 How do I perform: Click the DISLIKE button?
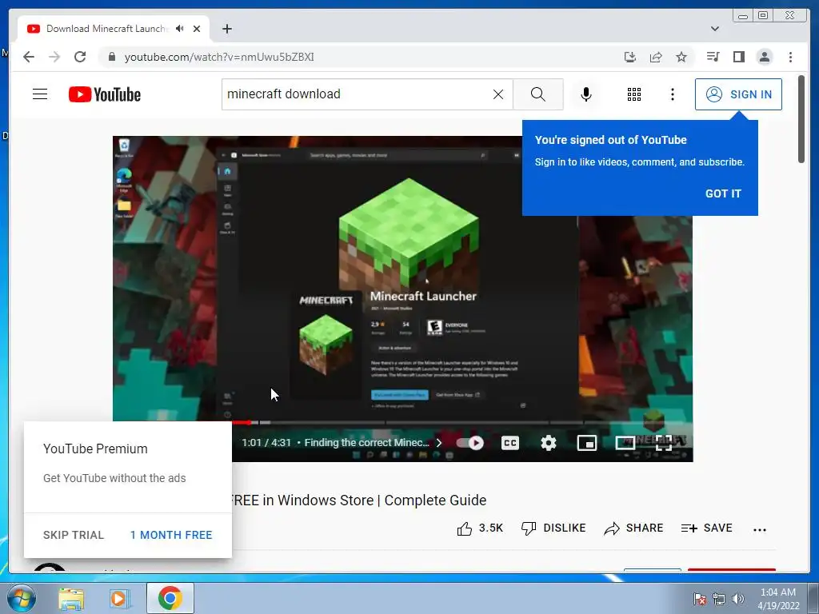pos(553,528)
